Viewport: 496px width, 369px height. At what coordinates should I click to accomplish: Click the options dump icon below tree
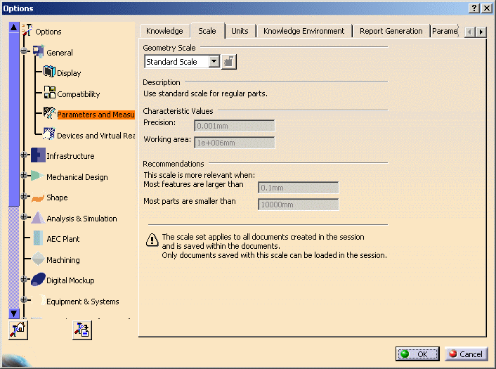pyautogui.click(x=82, y=330)
